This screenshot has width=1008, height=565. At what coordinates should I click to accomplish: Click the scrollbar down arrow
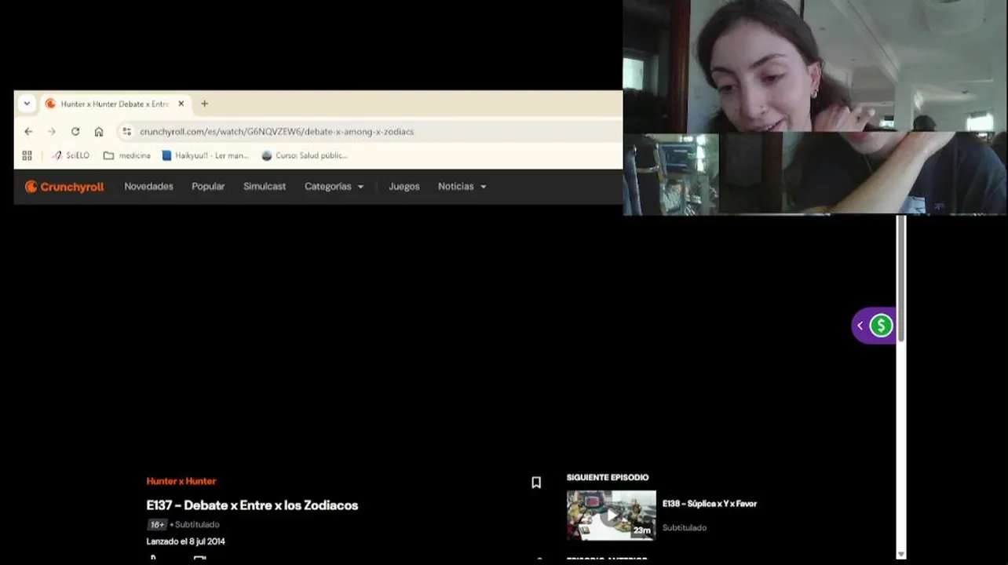coord(901,554)
